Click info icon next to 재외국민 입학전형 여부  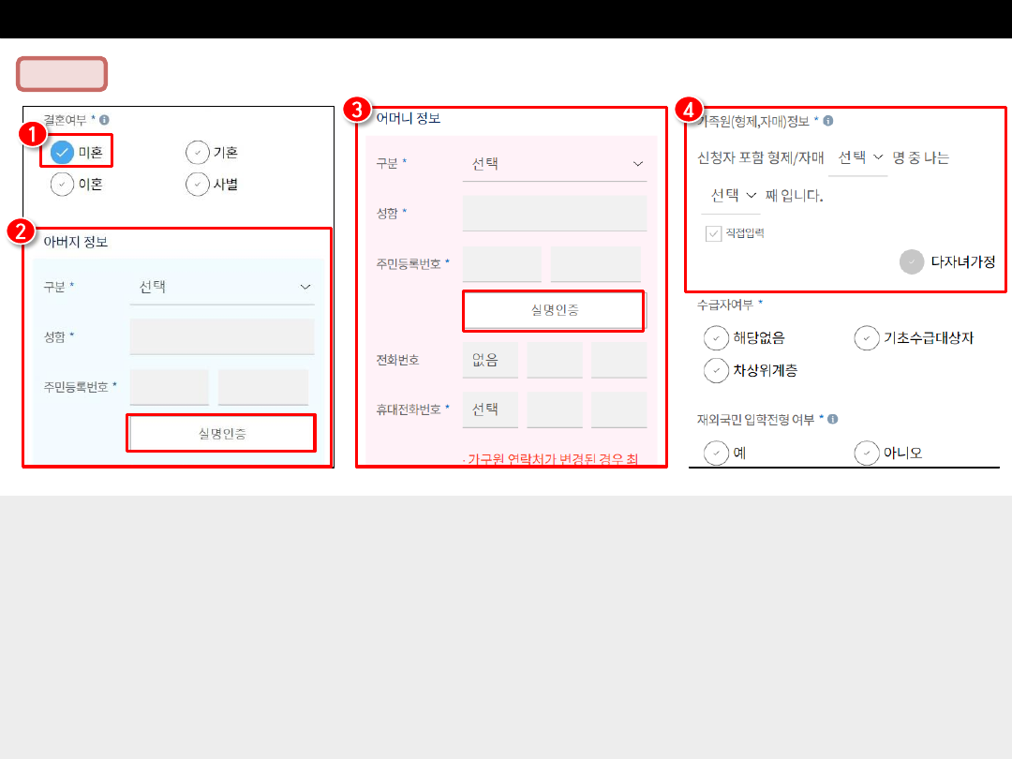833,420
